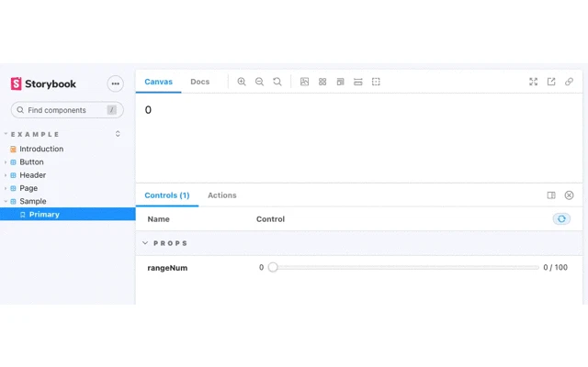This screenshot has height=367, width=588.
Task: Expand the Header component arrow
Action: pos(6,175)
